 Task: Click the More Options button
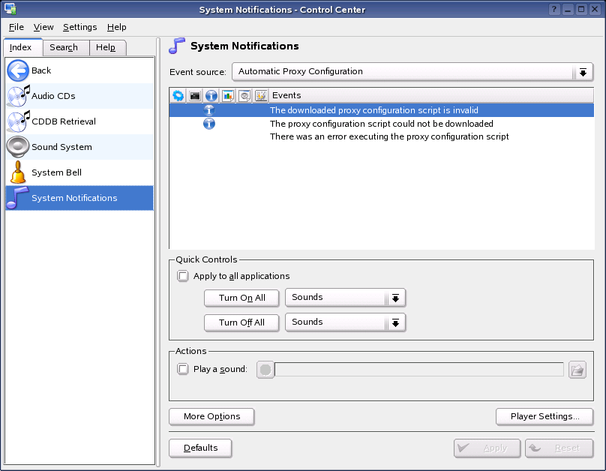click(x=211, y=416)
